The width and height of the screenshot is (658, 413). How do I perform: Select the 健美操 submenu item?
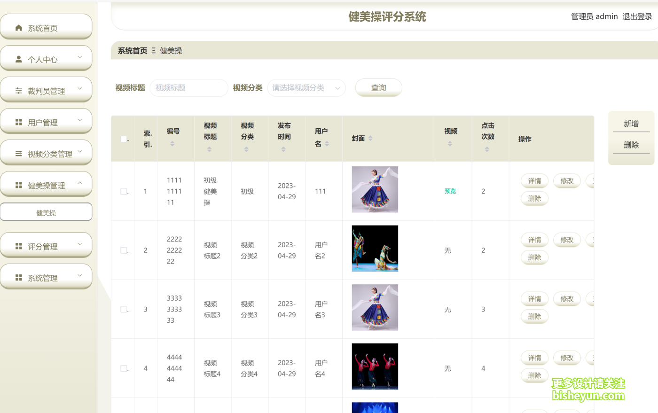(46, 212)
